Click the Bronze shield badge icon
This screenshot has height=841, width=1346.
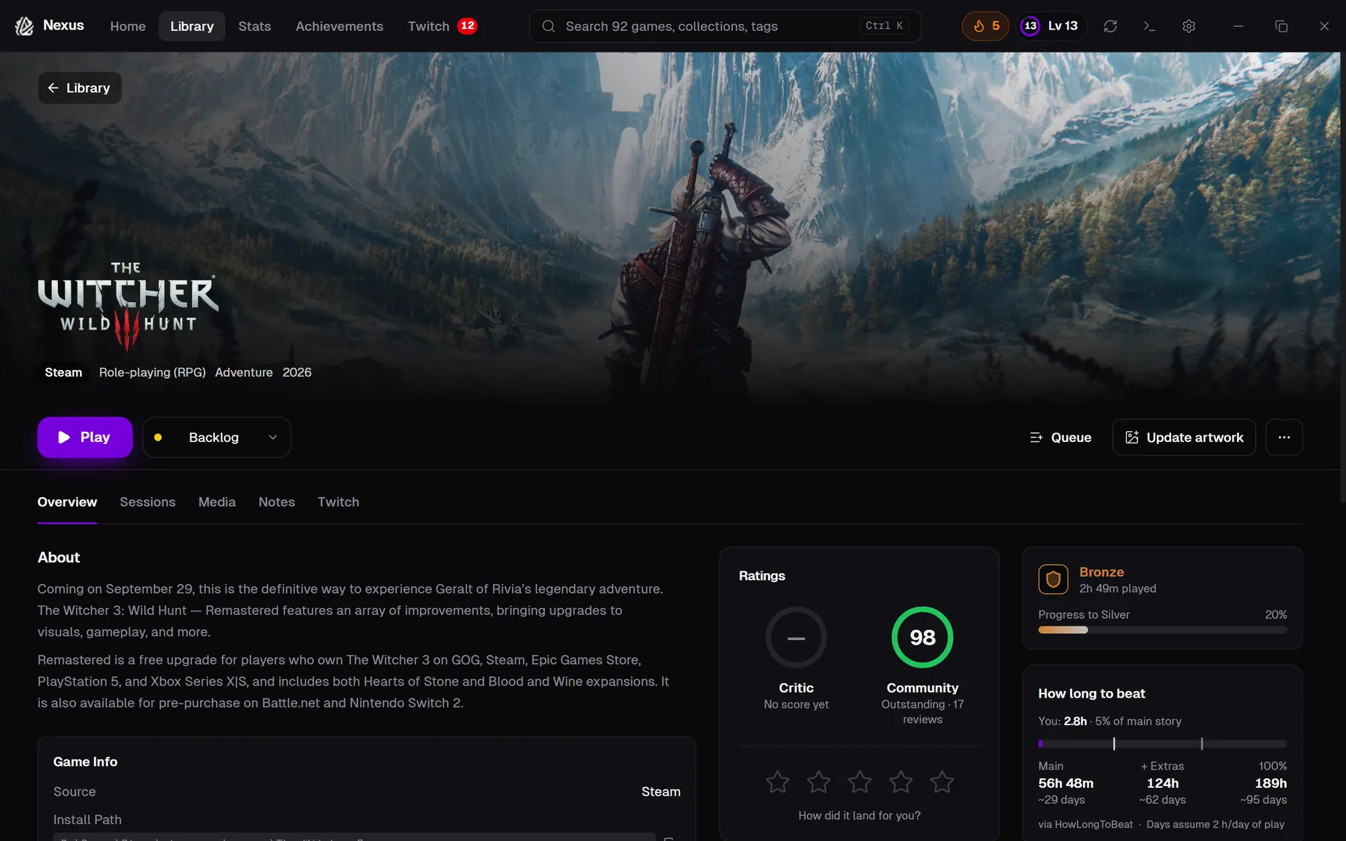point(1053,579)
